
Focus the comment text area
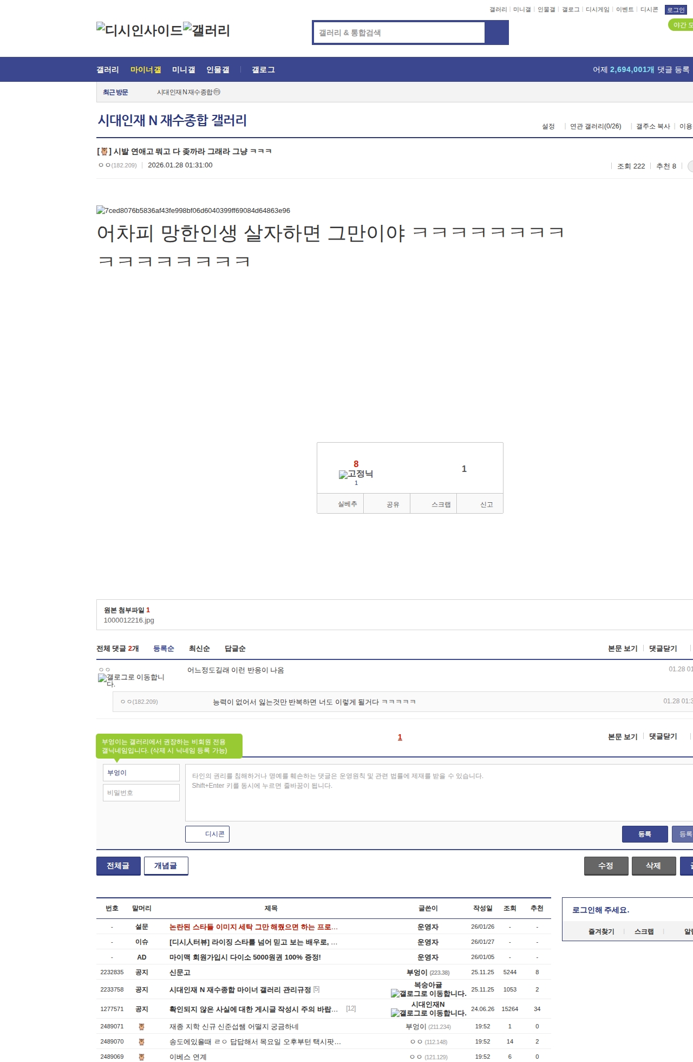(439, 793)
